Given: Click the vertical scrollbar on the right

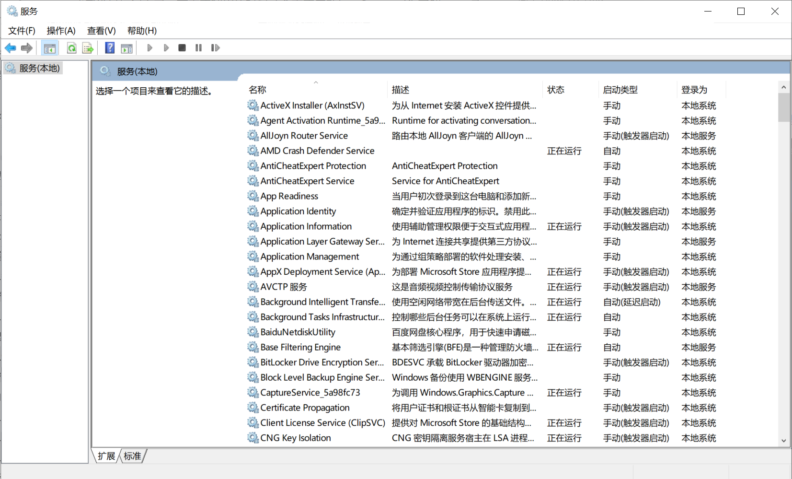Looking at the screenshot, I should [x=783, y=108].
